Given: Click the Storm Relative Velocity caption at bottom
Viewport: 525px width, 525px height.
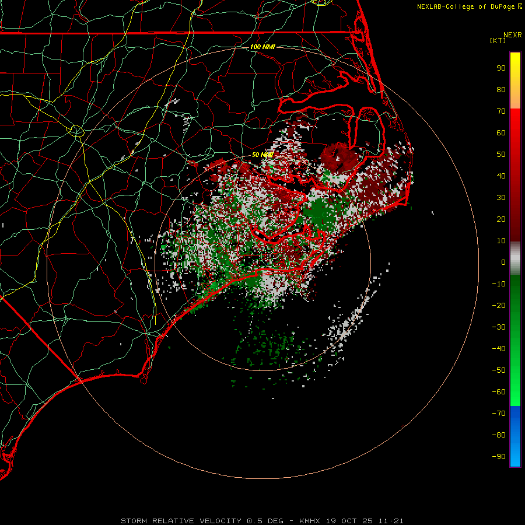Looking at the screenshot, I should coord(262,521).
